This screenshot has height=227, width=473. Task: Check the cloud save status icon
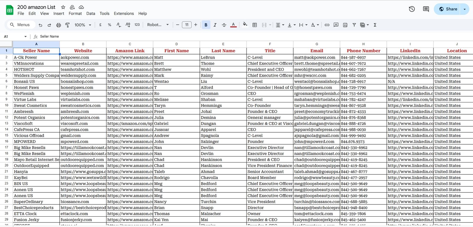[81, 7]
